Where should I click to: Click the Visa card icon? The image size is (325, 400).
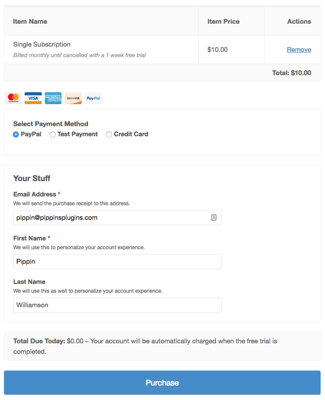[x=33, y=98]
